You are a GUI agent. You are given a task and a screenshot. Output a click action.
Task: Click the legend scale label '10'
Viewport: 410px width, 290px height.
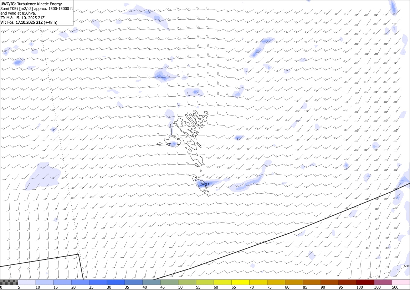click(38, 287)
